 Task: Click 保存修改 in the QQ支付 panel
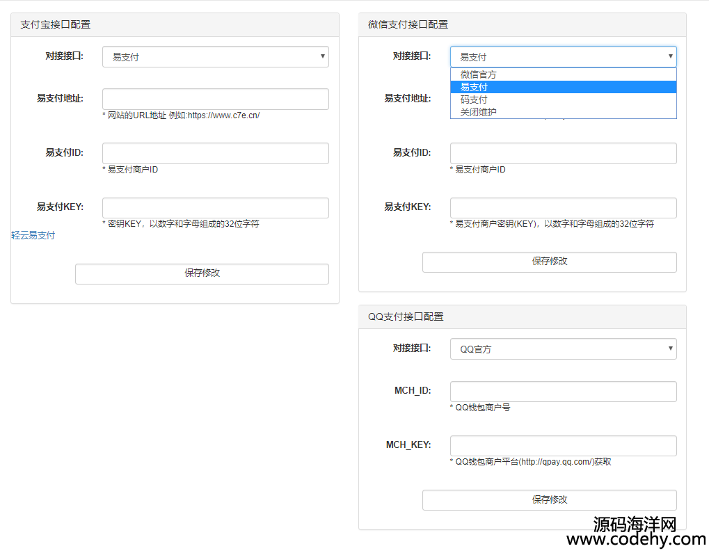pyautogui.click(x=549, y=499)
